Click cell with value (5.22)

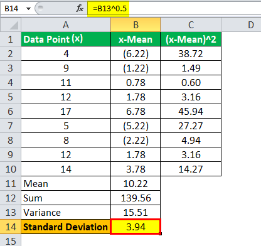pyautogui.click(x=136, y=126)
